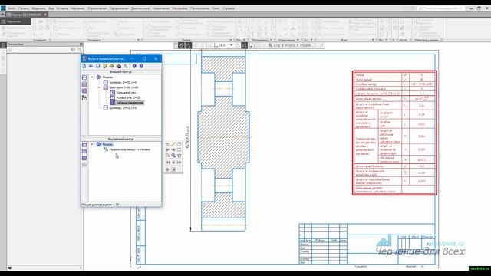The height and width of the screenshot is (276, 491).
Task: Select the Цилиндр row directly above Шестерня
Action: [123, 82]
